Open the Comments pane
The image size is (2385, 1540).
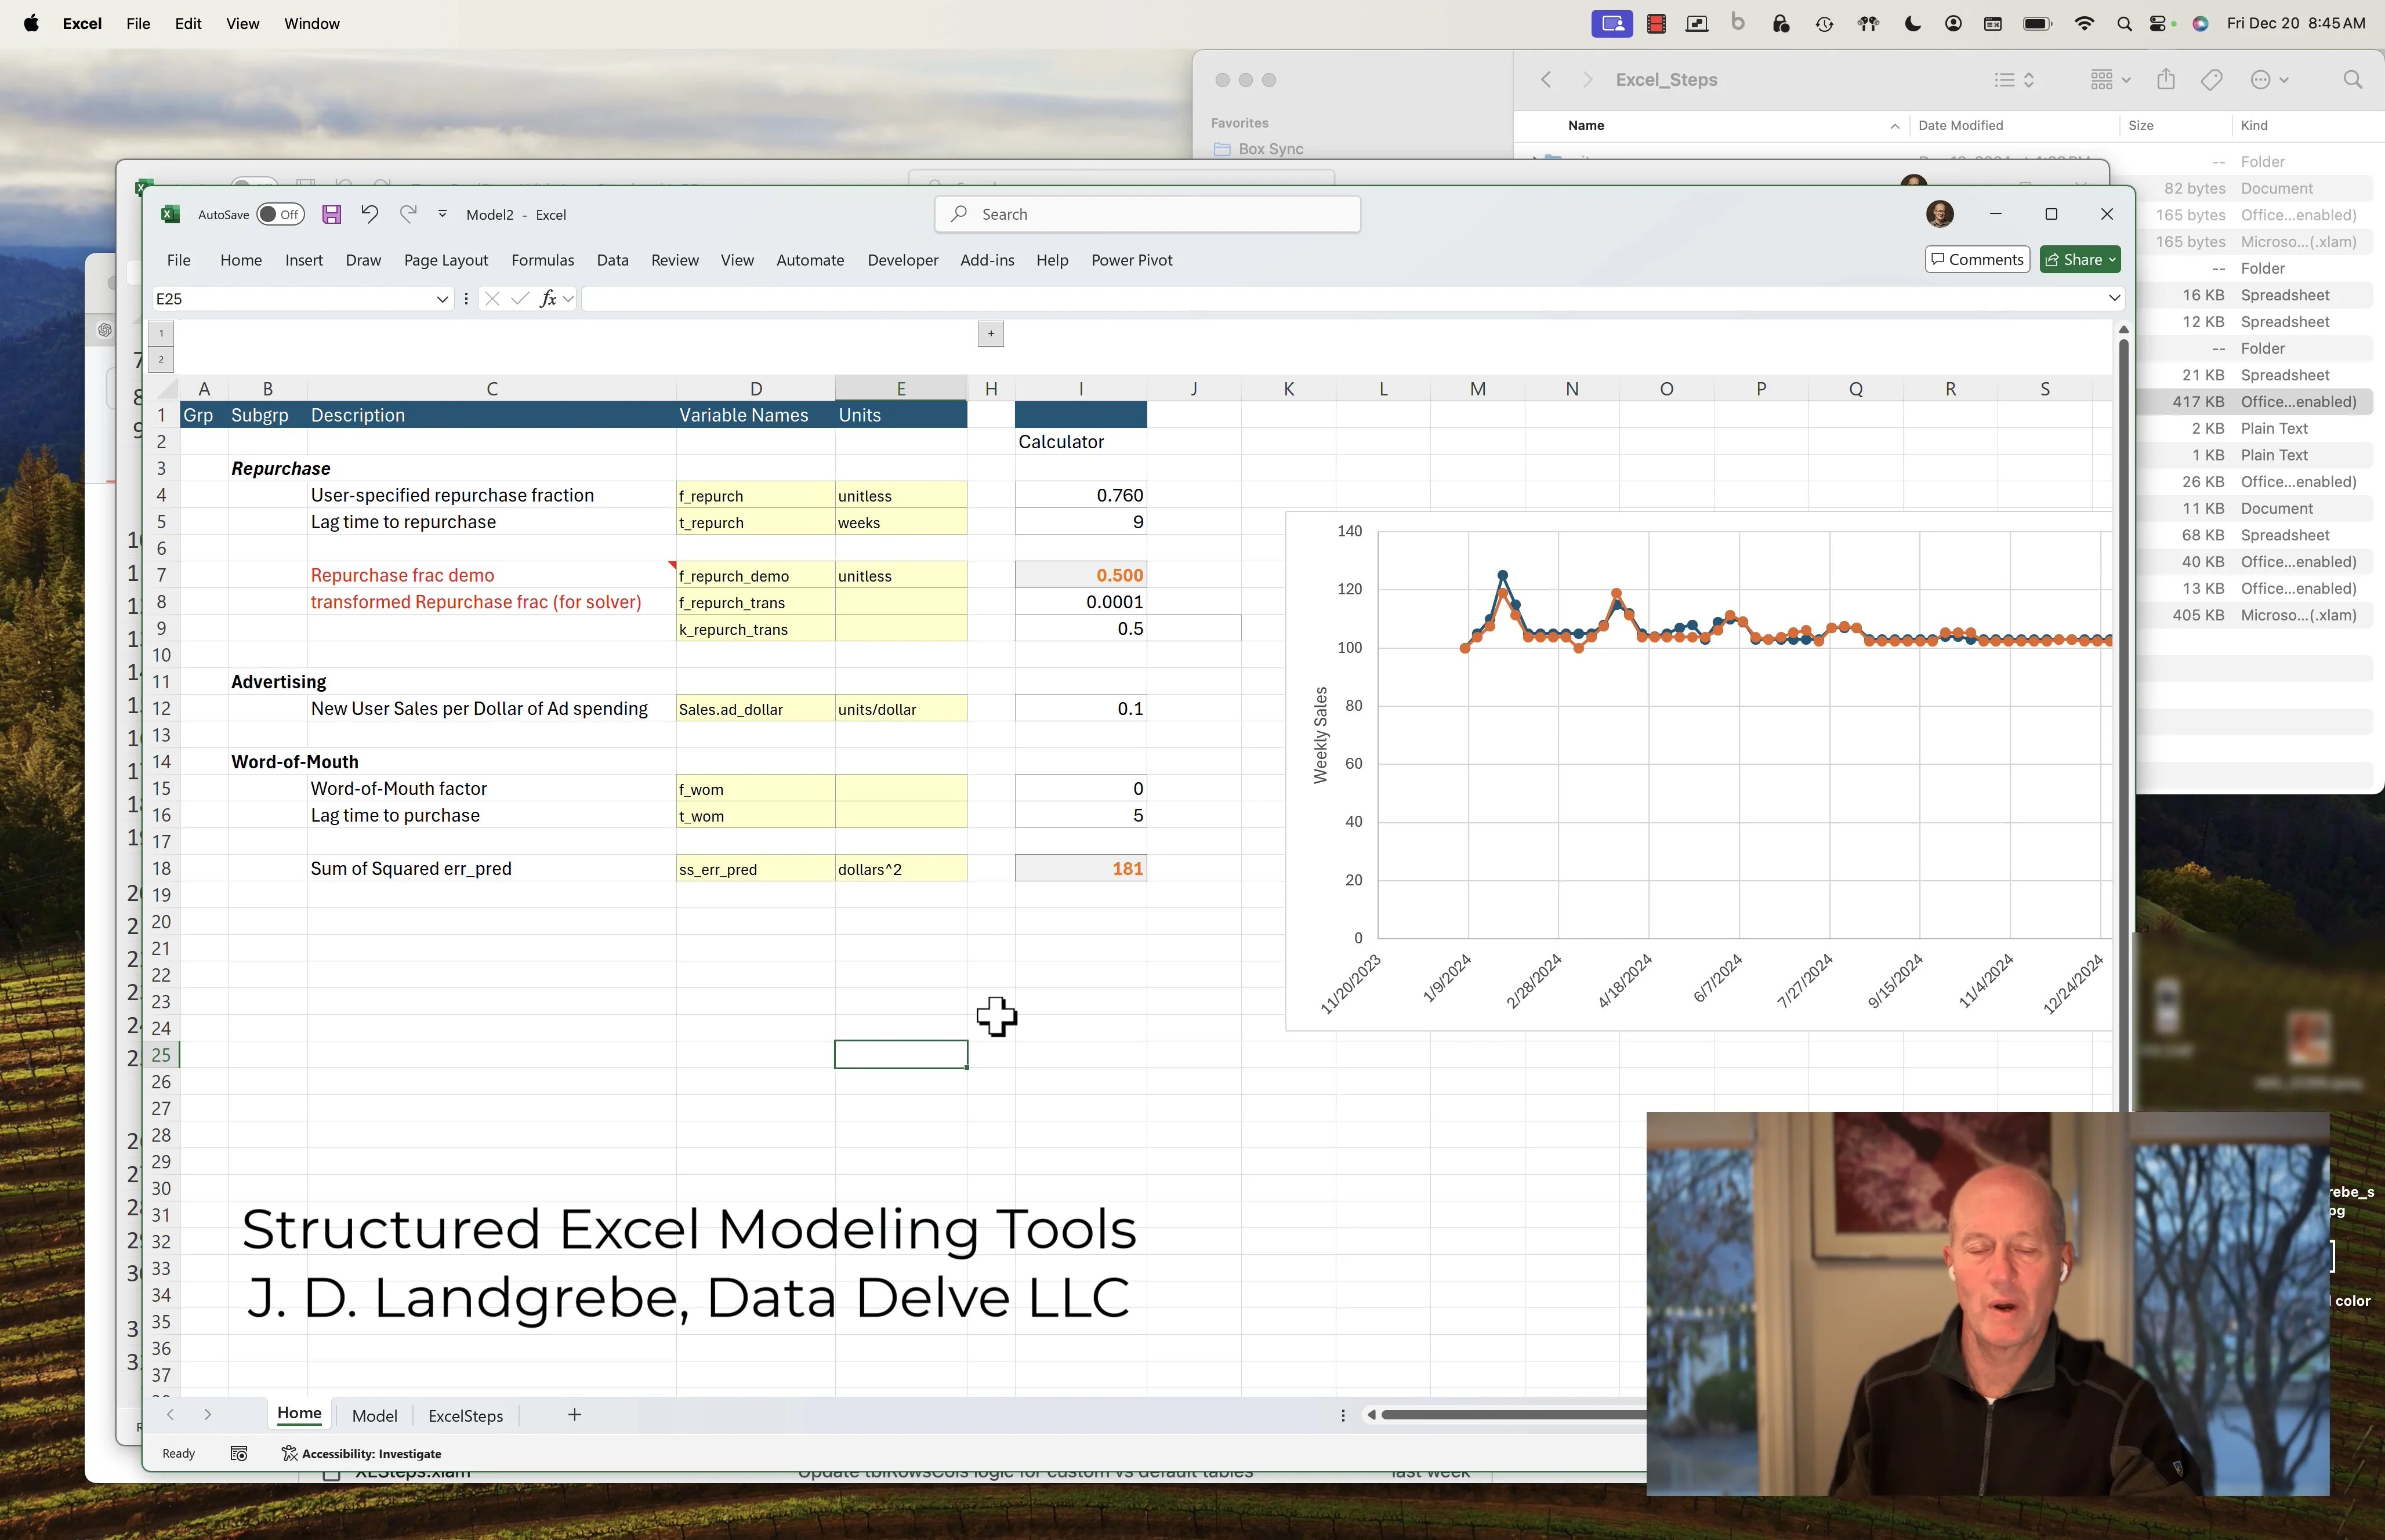1977,259
